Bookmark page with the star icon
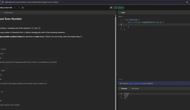Image resolution: width=190 pixels, height=110 pixels. pos(187,2)
